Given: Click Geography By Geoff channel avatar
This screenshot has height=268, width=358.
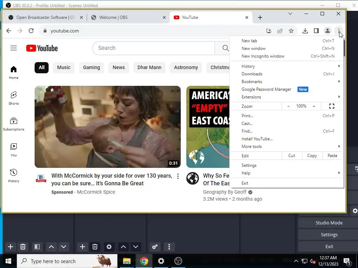Looking at the screenshot, I should pyautogui.click(x=193, y=178).
